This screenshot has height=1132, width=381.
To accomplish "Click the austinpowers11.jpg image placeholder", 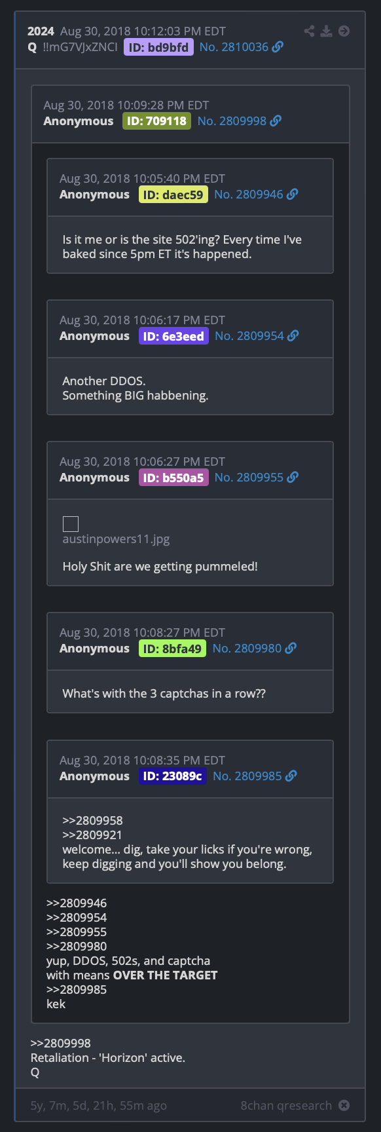I will pos(71,524).
